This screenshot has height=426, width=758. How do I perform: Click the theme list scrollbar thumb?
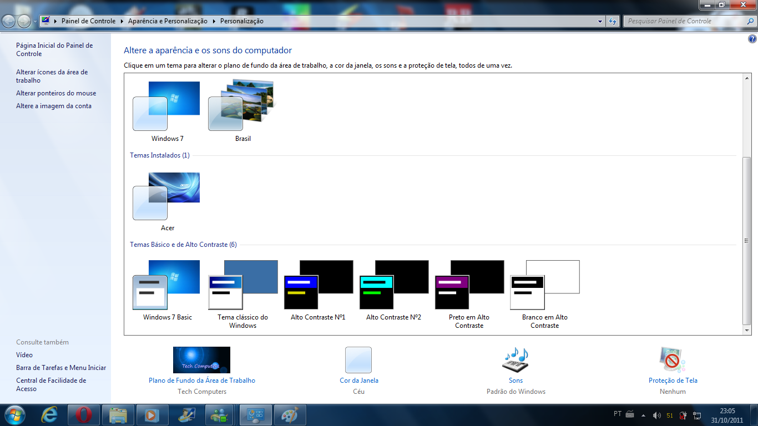pos(746,241)
